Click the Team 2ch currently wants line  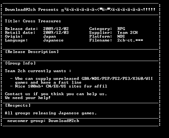(x=38, y=71)
